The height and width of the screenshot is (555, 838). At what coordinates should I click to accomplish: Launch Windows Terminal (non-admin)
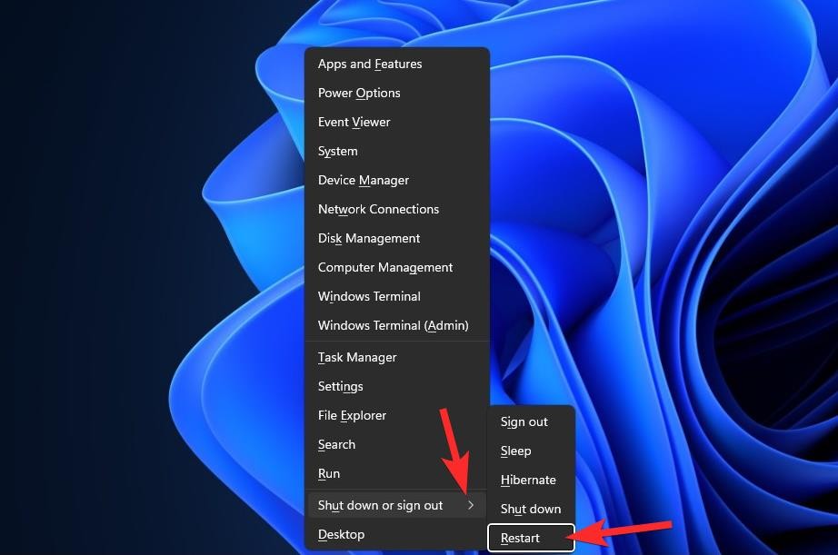[x=369, y=297]
